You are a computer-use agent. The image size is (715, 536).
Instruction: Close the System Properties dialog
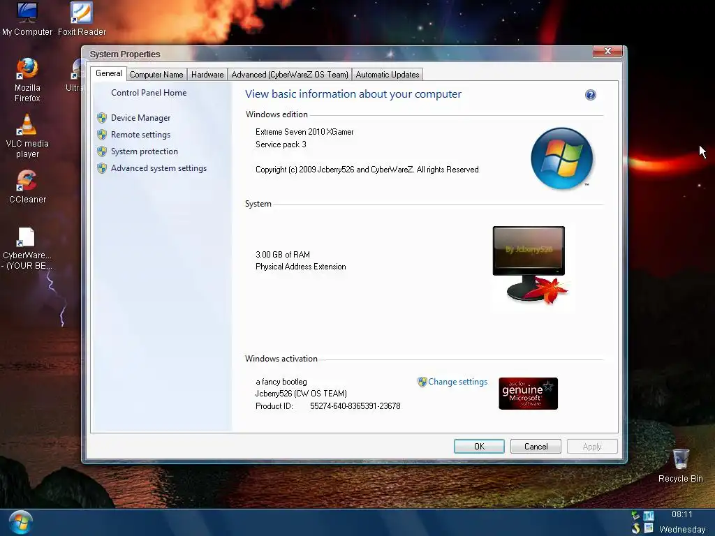point(607,52)
